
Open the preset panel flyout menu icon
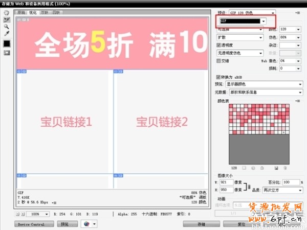[x=297, y=12]
